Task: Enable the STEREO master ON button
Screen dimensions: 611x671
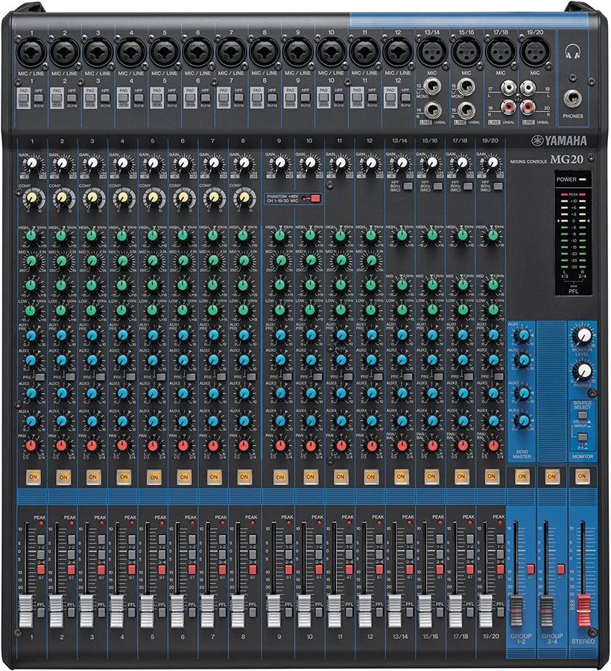Action: point(582,475)
